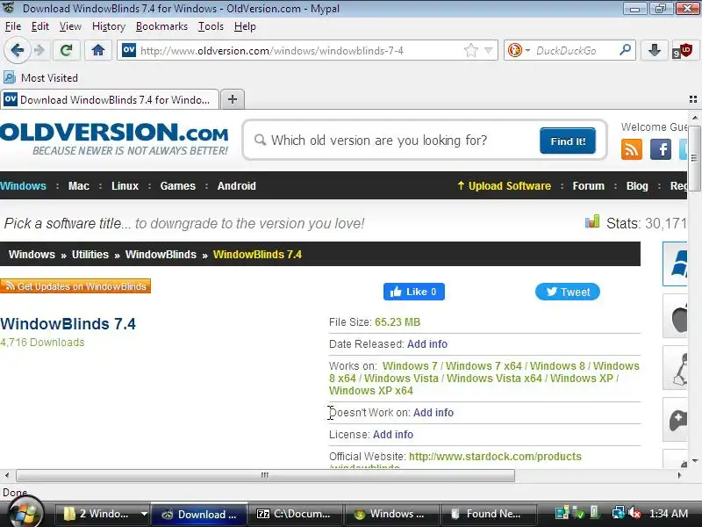Open the History menu
The image size is (702, 527).
click(108, 26)
